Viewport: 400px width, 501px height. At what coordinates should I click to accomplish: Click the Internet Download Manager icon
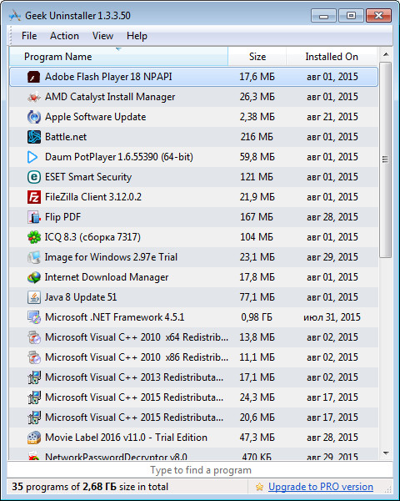click(34, 277)
